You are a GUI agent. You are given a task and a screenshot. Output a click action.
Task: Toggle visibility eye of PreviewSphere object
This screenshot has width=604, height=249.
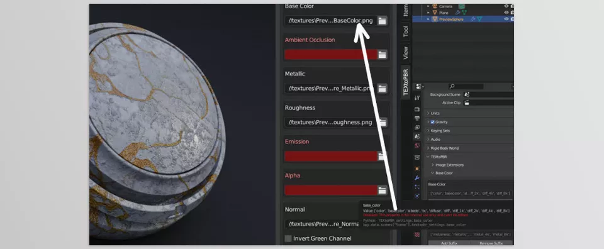click(506, 19)
